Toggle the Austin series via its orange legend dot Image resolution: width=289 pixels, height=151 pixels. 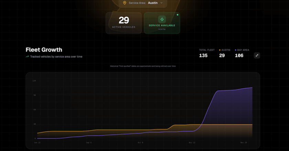pyautogui.click(x=219, y=50)
